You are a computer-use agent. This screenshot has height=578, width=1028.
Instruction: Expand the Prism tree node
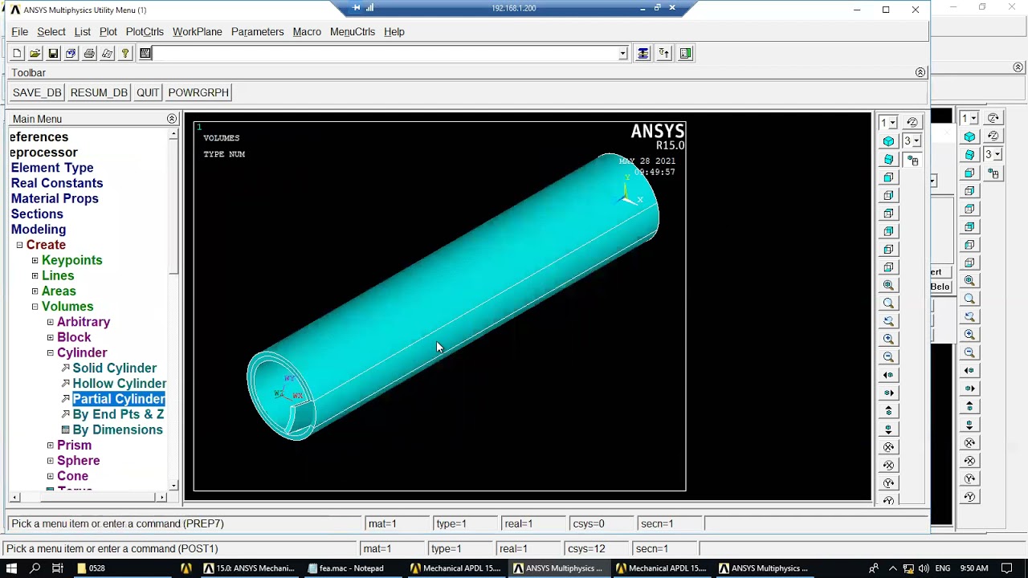tap(50, 446)
